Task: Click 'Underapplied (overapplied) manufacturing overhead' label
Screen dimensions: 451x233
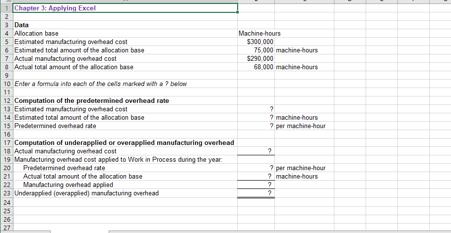Action: tap(86, 193)
